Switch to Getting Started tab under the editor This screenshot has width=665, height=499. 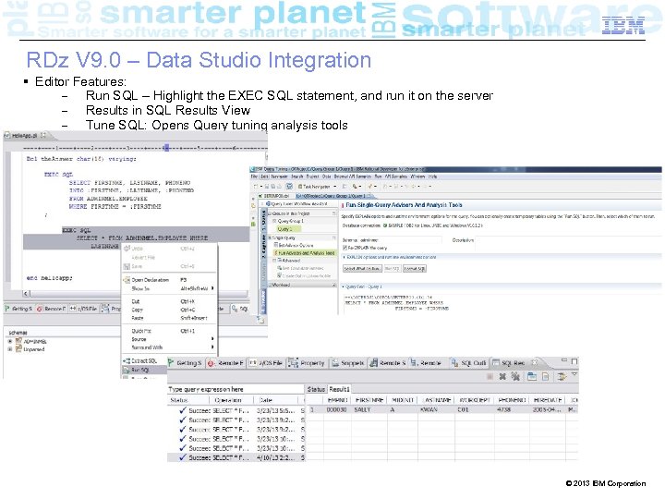click(18, 309)
